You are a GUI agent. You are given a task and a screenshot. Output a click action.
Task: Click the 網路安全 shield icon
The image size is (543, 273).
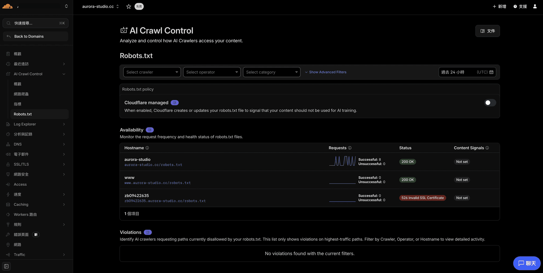(x=8, y=174)
